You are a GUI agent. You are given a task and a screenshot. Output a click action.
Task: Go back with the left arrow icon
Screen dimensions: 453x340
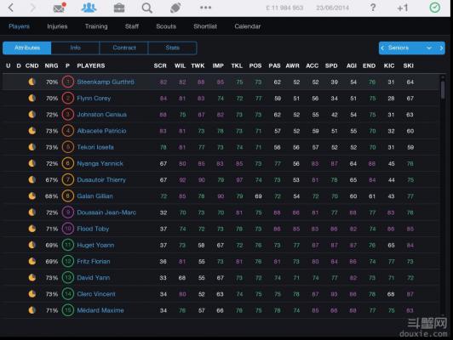[11, 8]
